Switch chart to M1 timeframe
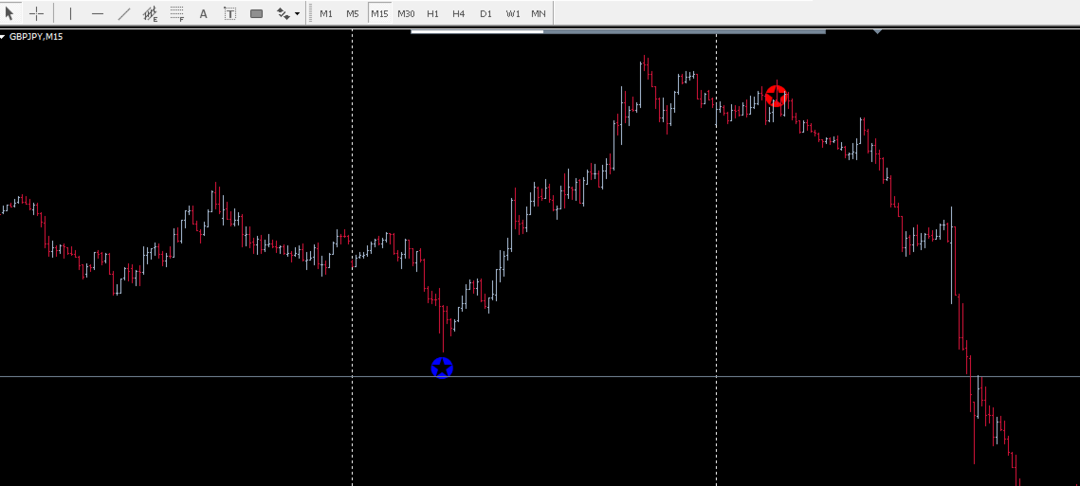1080x486 pixels. coord(326,13)
